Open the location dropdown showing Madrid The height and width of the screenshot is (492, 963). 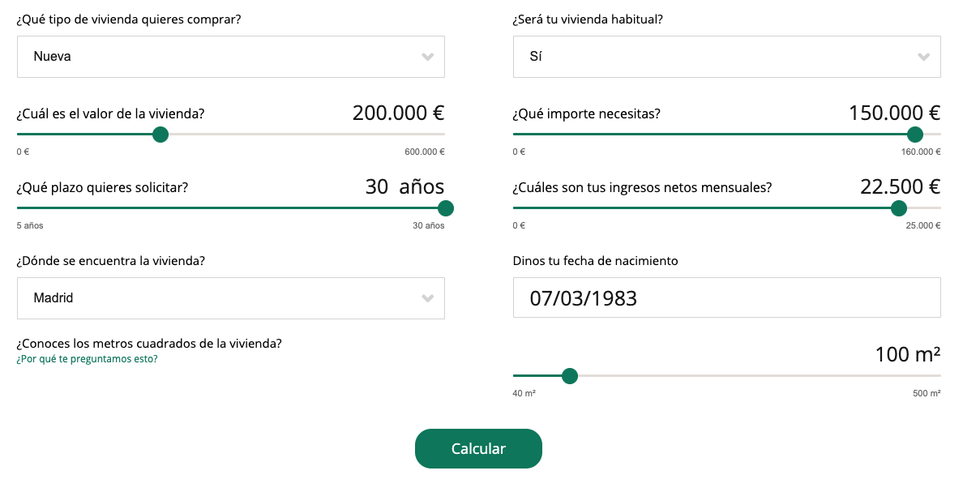point(231,297)
